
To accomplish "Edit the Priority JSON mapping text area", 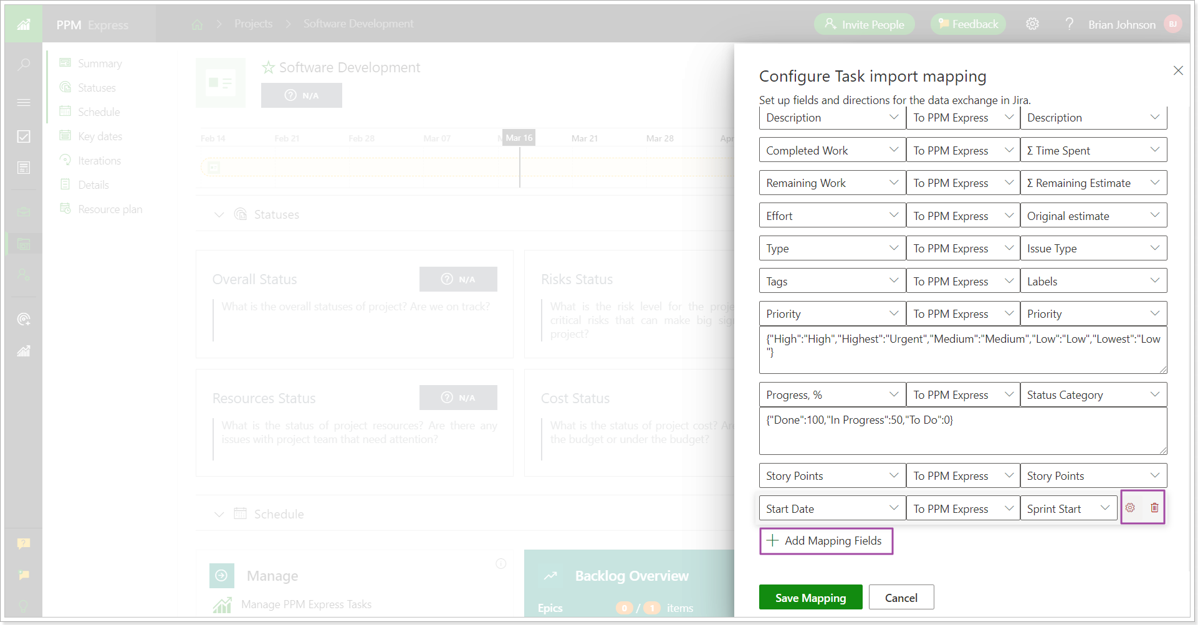I will (962, 349).
